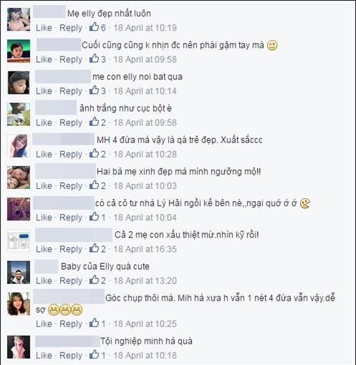Click thumbs-up icon on 'ảnh trắng như cục bột' comment
The height and width of the screenshot is (365, 356).
(94, 122)
